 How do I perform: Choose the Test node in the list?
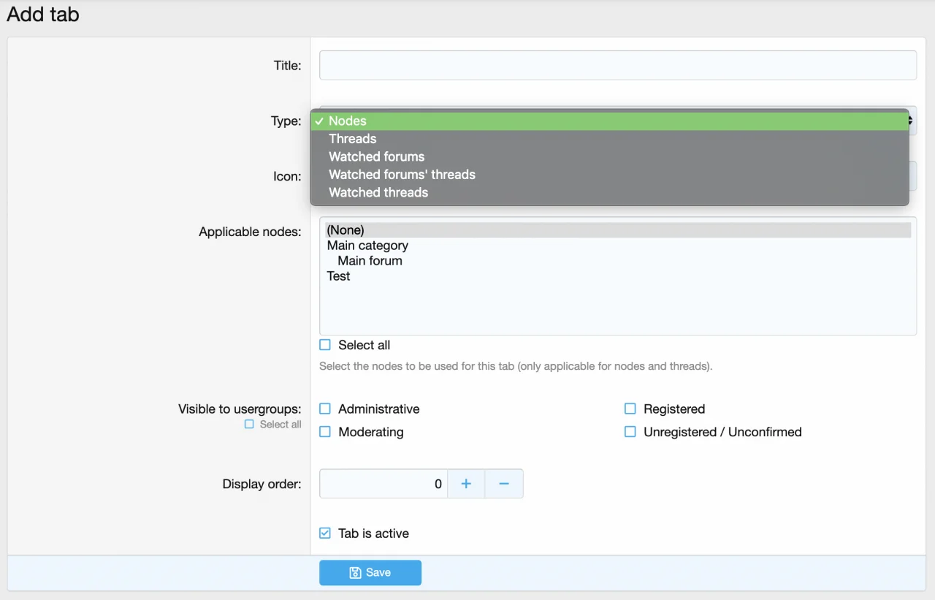(x=338, y=276)
